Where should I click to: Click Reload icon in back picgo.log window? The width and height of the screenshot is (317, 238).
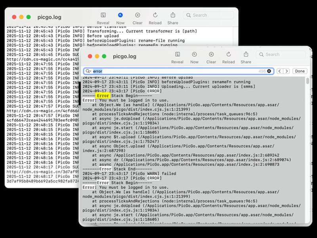(155, 15)
